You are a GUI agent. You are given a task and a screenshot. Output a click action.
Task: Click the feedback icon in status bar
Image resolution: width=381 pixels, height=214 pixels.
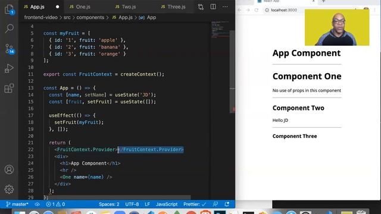click(216, 204)
